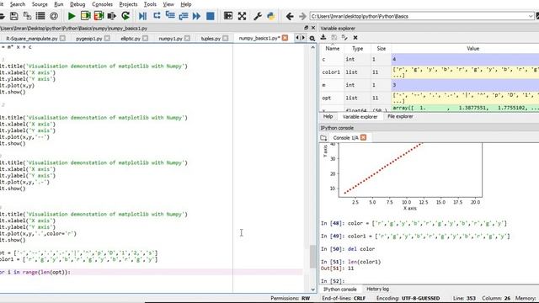The image size is (539, 303).
Task: Continue debugging with fast-forward icon
Action: [196, 16]
